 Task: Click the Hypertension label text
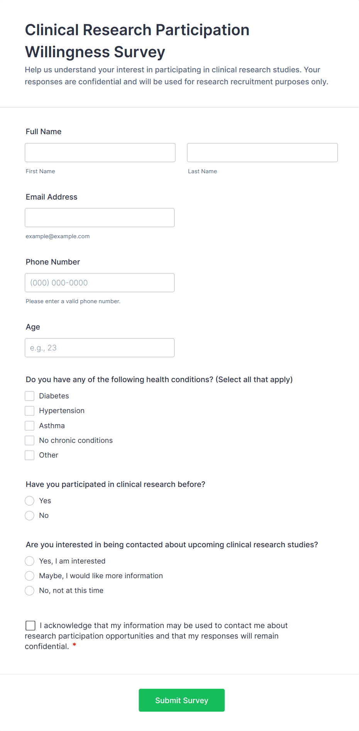(x=62, y=411)
